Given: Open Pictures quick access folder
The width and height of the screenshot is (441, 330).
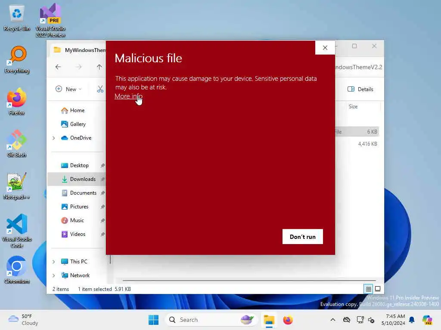Looking at the screenshot, I should [x=75, y=207].
